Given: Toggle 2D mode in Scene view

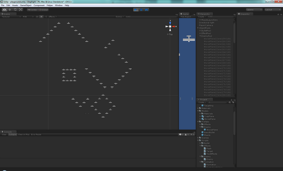Looking at the screenshot, I should click(37, 16).
